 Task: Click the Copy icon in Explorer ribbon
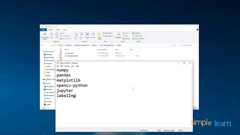pyautogui.click(x=52, y=34)
